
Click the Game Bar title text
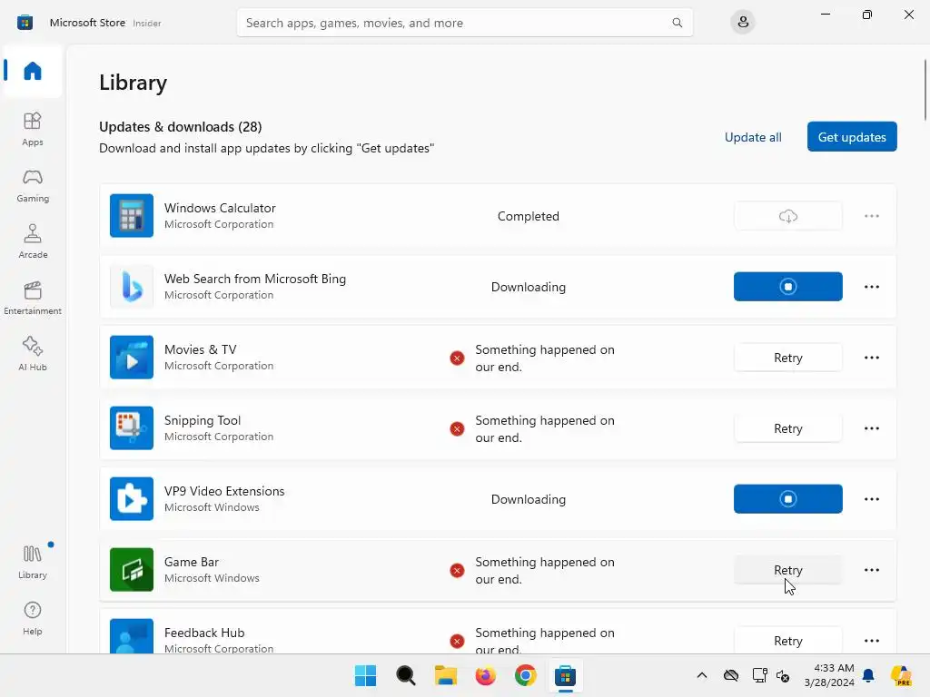pos(192,562)
